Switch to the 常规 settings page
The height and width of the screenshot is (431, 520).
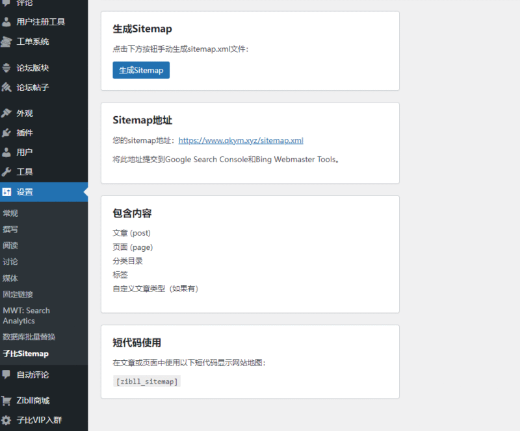(10, 213)
